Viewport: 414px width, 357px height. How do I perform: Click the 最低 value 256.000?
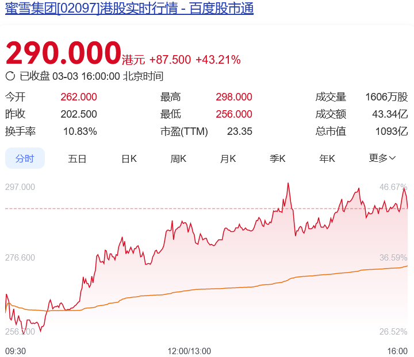tap(234, 114)
